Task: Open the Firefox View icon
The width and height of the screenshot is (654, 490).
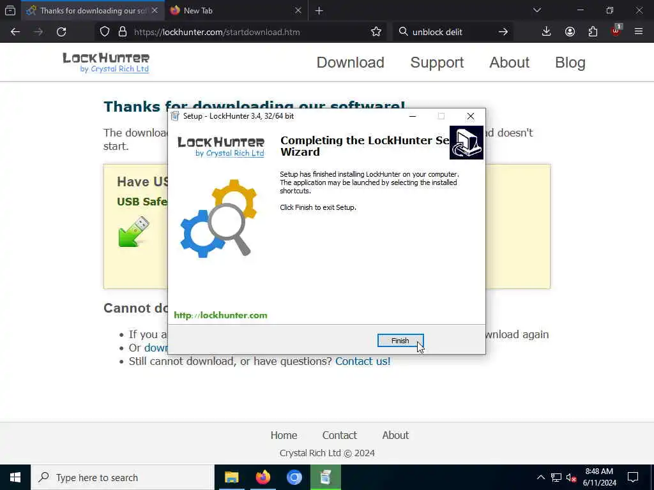Action: click(x=10, y=10)
